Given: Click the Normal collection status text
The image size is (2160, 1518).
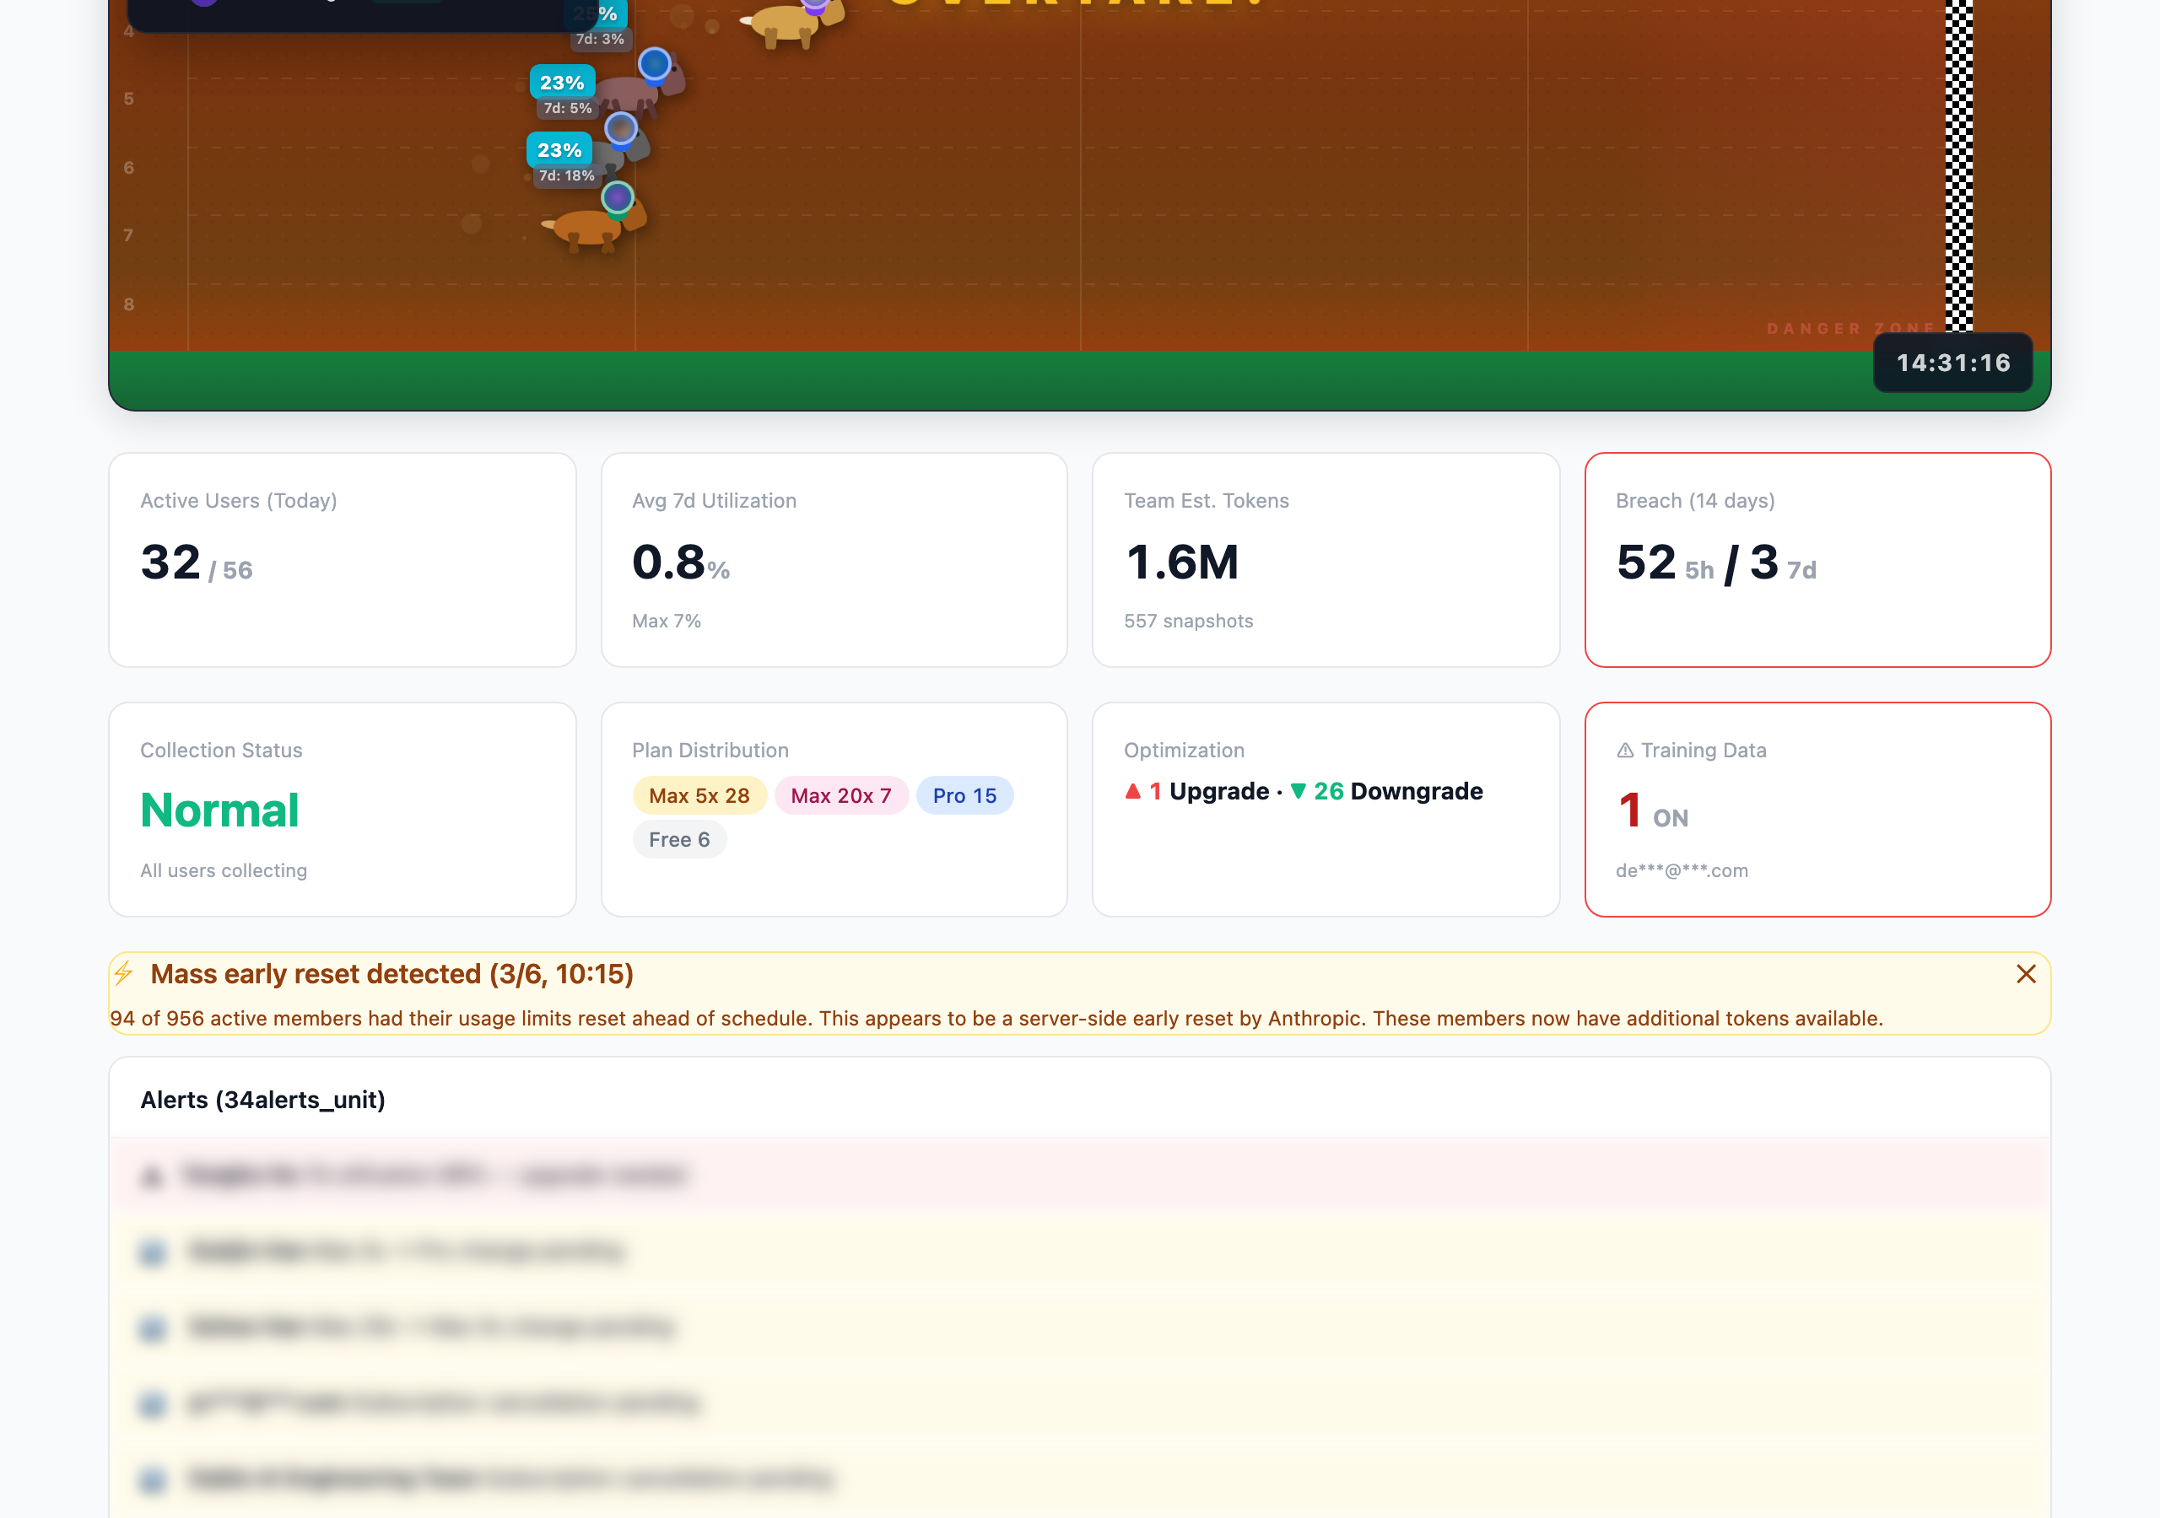Looking at the screenshot, I should coord(219,810).
